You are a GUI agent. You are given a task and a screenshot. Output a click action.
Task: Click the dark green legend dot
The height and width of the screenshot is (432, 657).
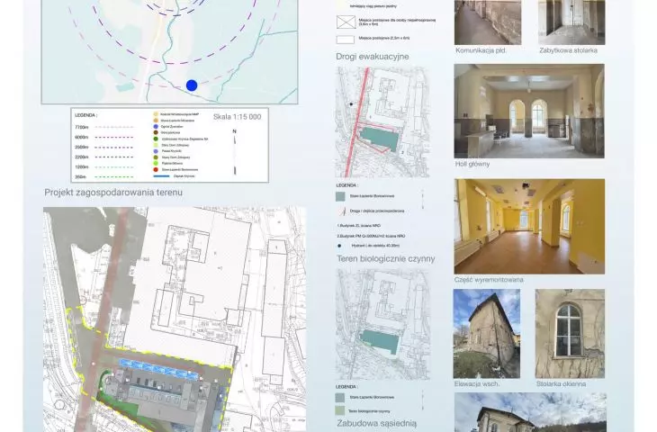156,139
